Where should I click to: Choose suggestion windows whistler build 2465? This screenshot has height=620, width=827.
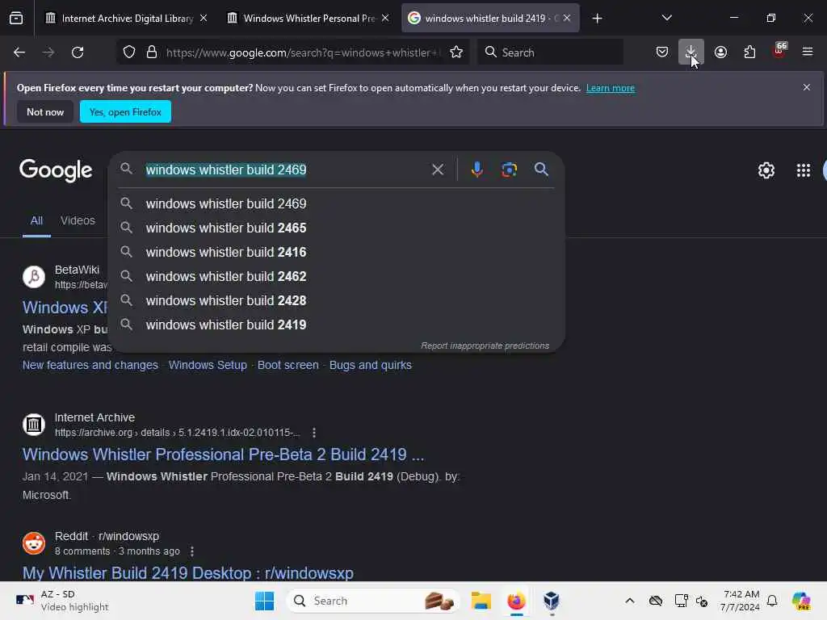click(x=336, y=228)
